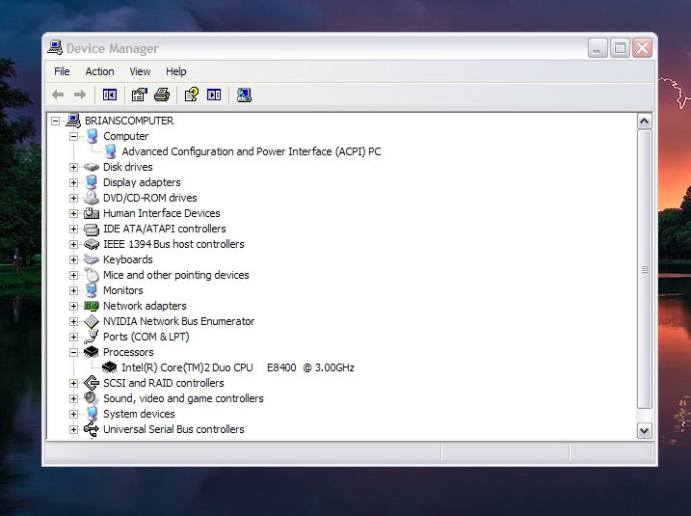The width and height of the screenshot is (691, 516).
Task: Toggle the console tree pane icon
Action: point(110,95)
